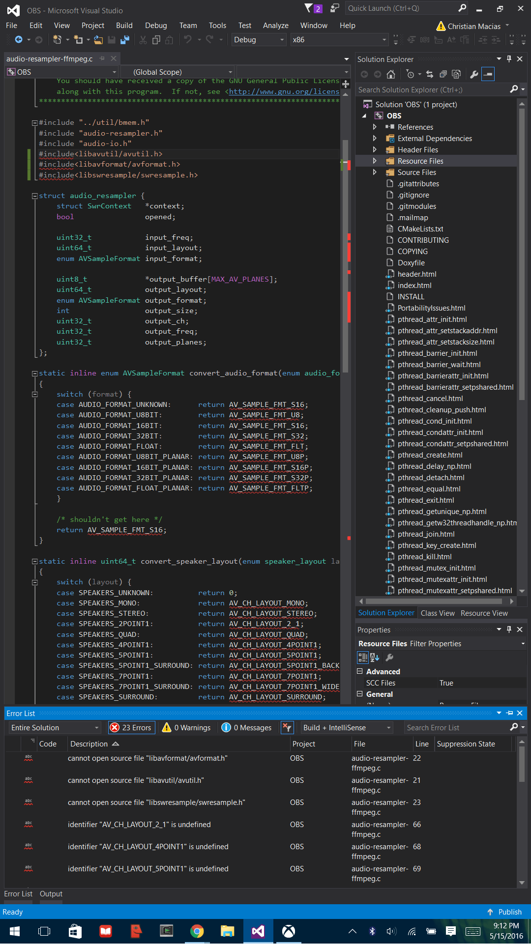Open the x86 platform dropdown
Viewport: 531px width, 946px height.
pos(339,40)
